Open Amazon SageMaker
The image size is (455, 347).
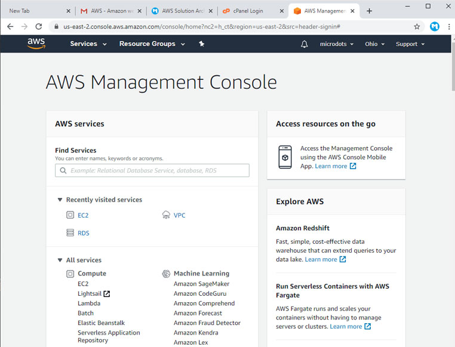pyautogui.click(x=201, y=284)
